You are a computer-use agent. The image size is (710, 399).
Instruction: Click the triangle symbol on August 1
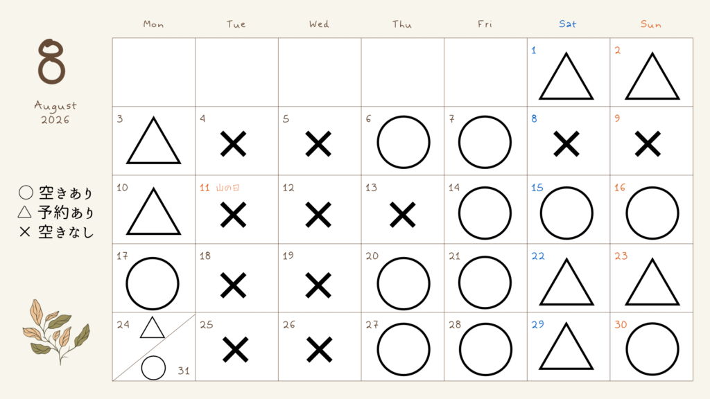(566, 76)
